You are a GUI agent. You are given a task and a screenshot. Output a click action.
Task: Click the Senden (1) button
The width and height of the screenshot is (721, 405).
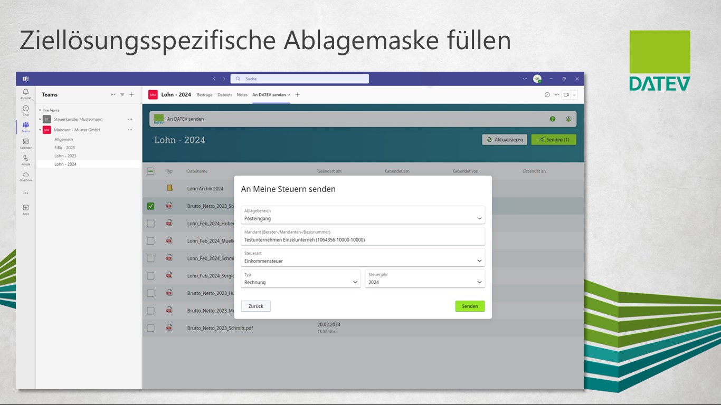pyautogui.click(x=554, y=140)
